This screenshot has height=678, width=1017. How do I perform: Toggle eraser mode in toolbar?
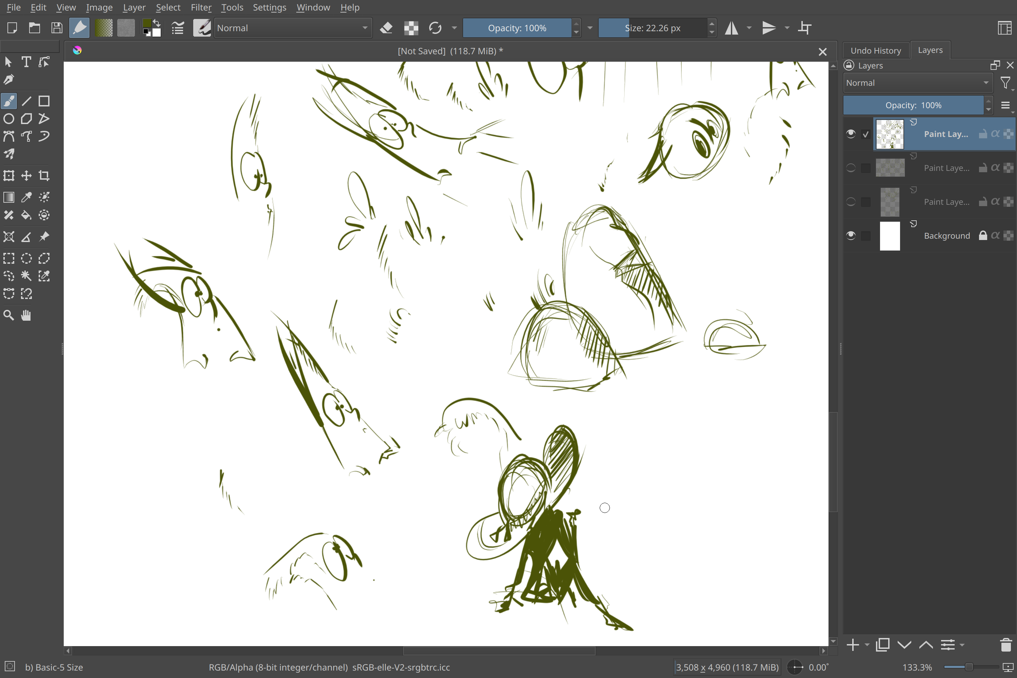pos(386,28)
